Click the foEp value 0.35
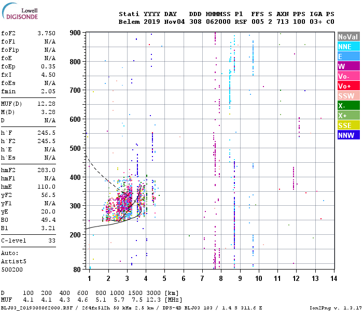 click(48, 66)
